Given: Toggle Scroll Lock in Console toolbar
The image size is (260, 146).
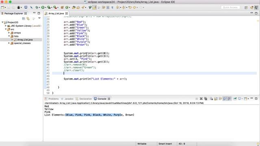Looking at the screenshot, I should click(x=216, y=99).
